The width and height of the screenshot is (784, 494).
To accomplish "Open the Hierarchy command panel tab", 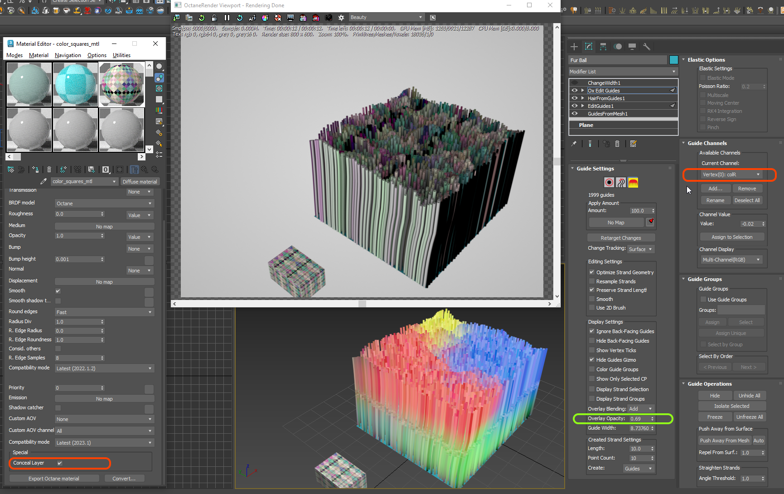I will (x=603, y=47).
